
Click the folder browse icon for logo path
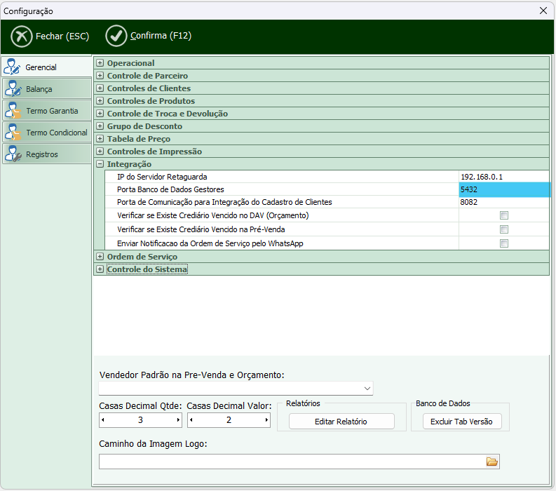[491, 462]
